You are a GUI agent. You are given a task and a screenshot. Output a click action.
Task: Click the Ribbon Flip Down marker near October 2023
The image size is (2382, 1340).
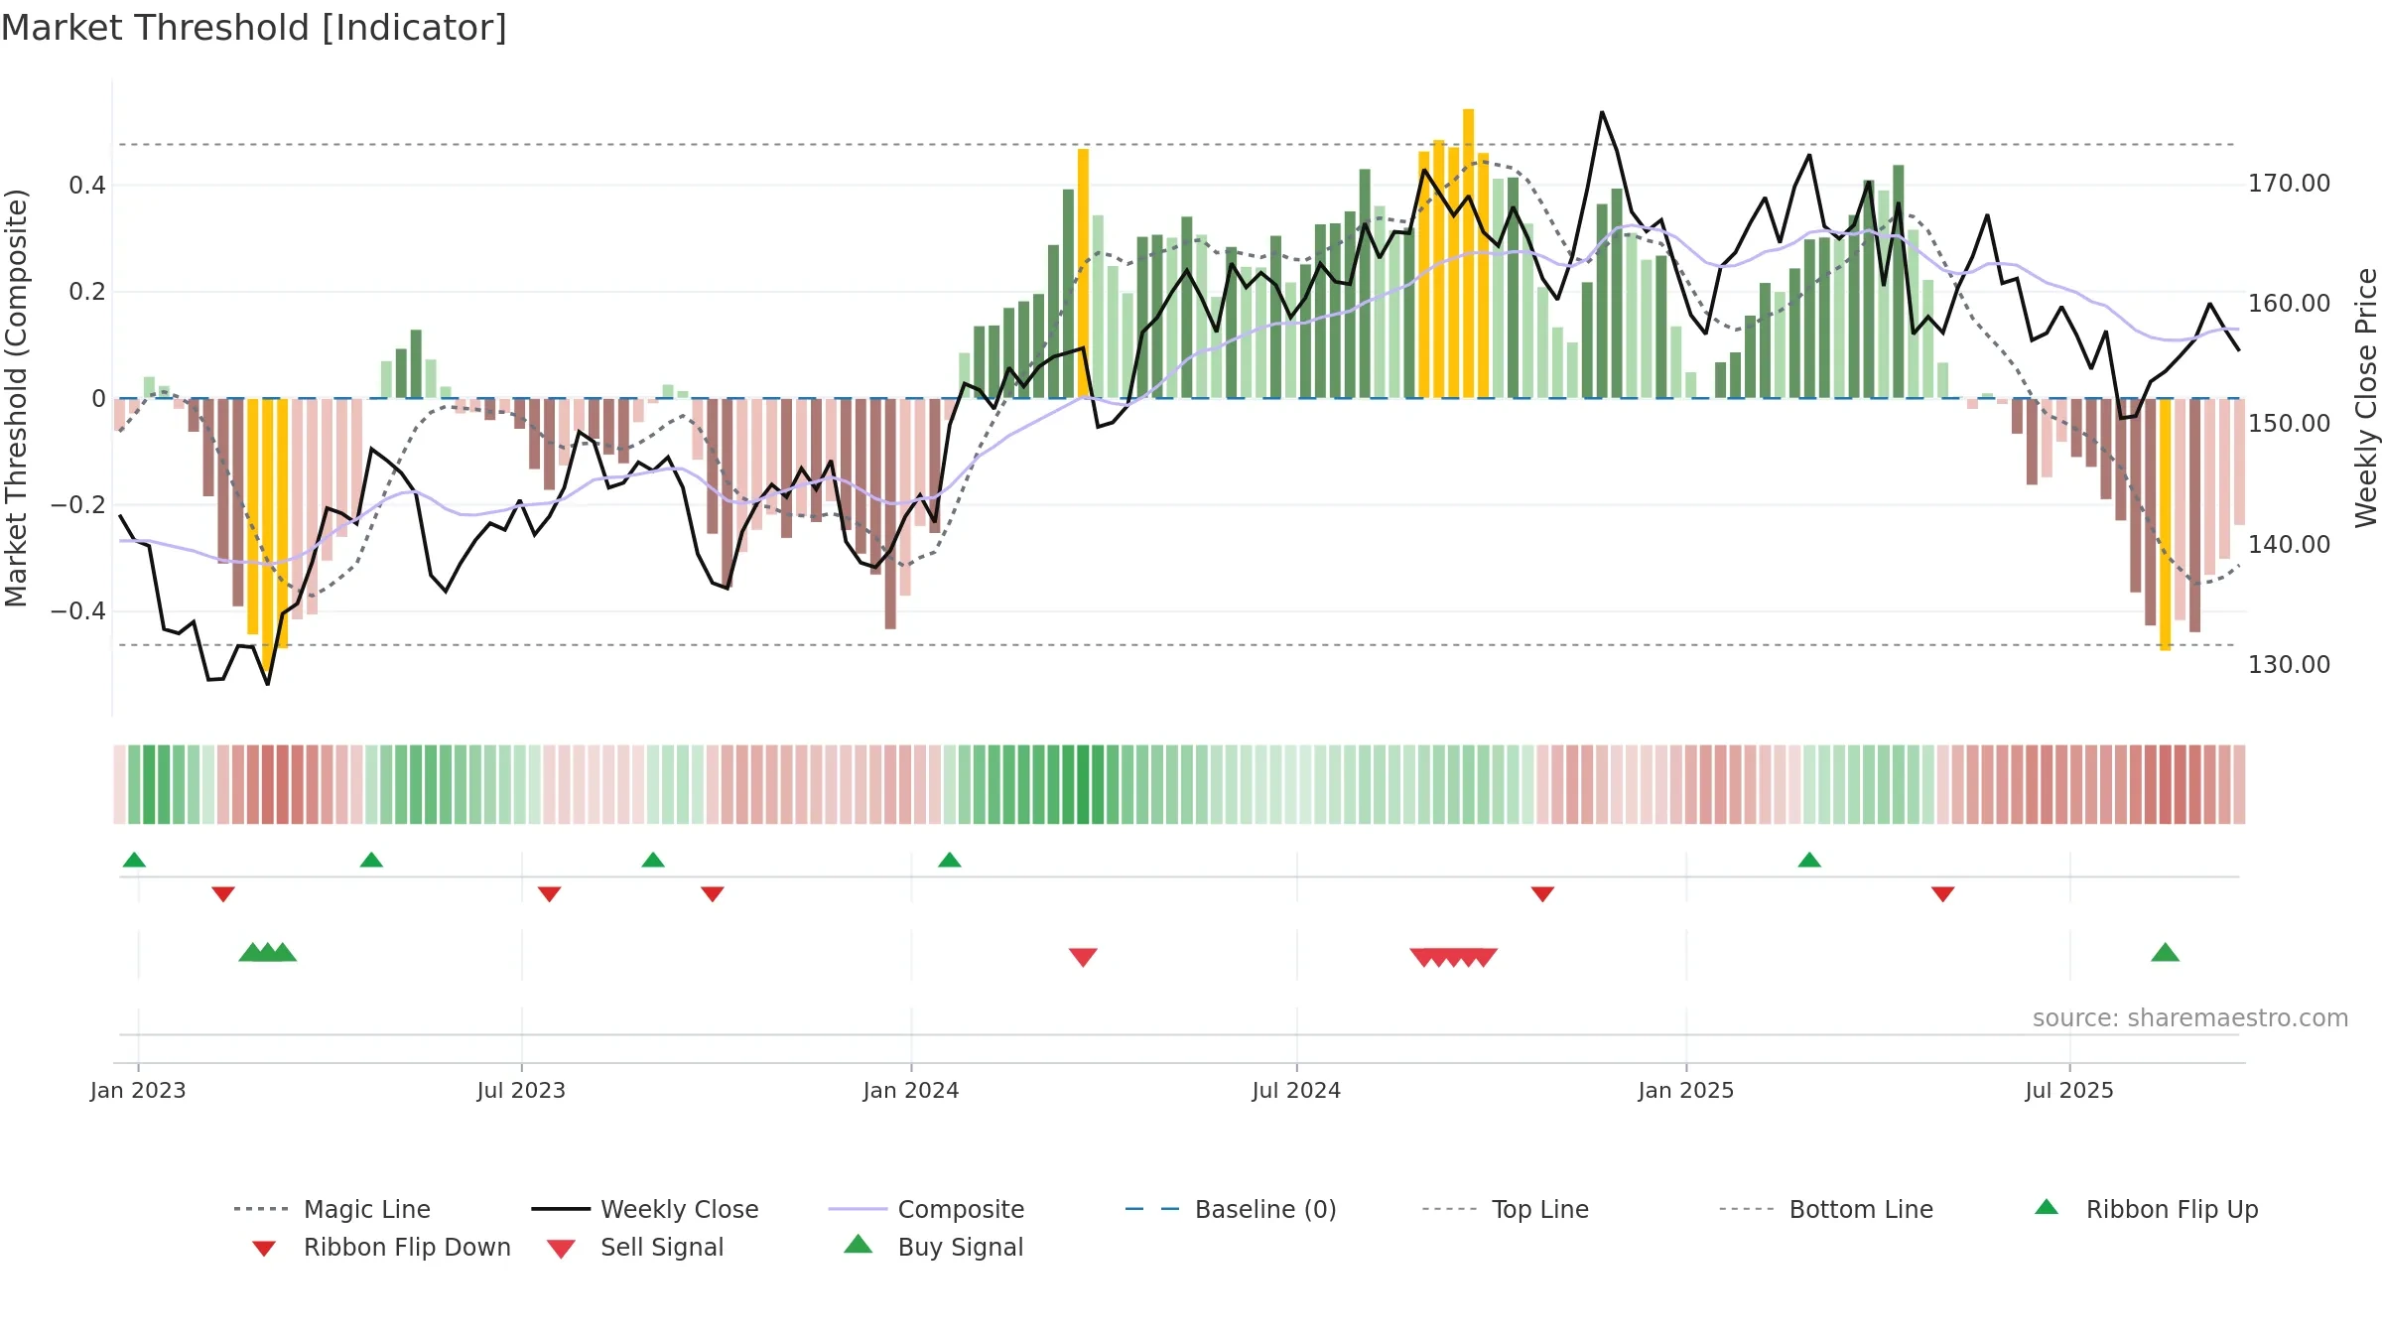click(x=713, y=894)
